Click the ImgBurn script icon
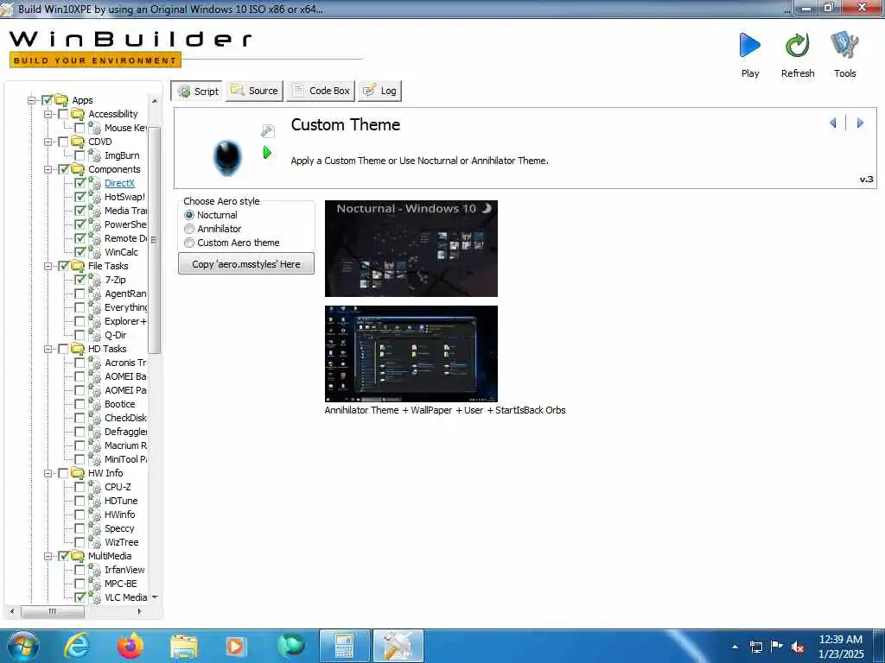This screenshot has width=885, height=663. pos(94,155)
